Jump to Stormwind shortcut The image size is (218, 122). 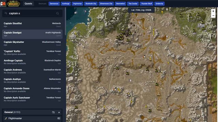(120, 4)
